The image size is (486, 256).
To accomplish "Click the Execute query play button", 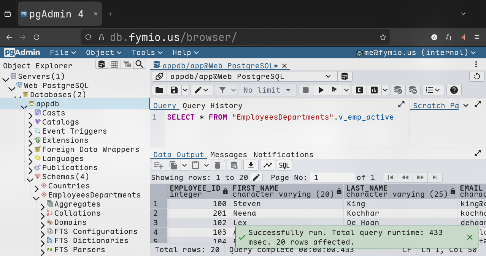I will click(x=321, y=90).
